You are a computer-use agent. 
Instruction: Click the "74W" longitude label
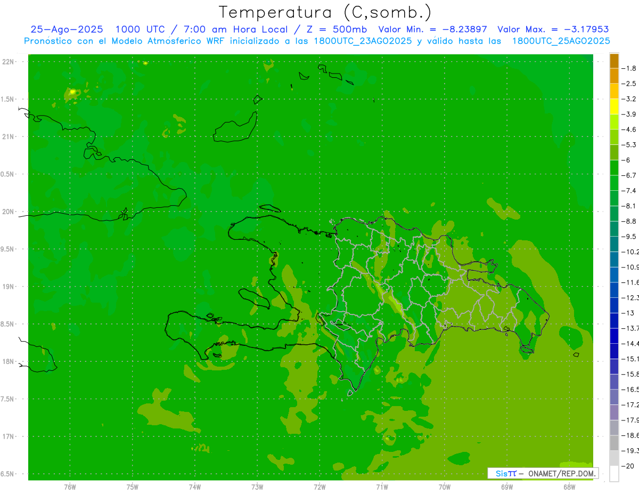point(195,487)
